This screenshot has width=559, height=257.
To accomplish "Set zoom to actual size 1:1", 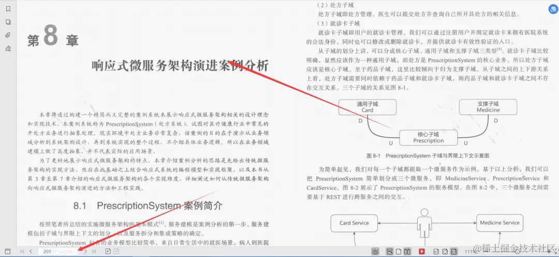I will tap(436, 251).
